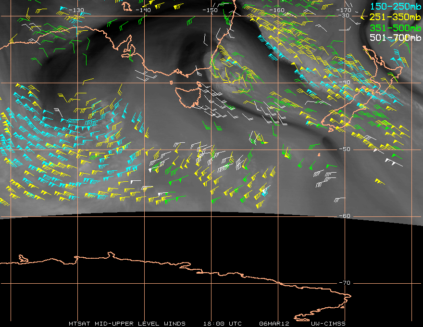This screenshot has width=423, height=327.
Task: Click the -150 longitude label
Action: pyautogui.click(x=210, y=10)
